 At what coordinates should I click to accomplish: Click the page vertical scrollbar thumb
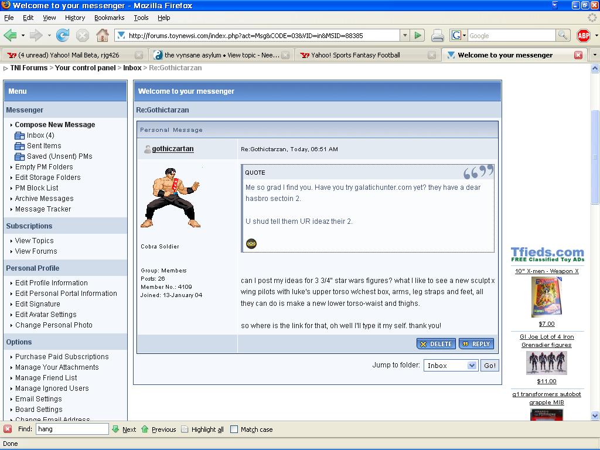click(595, 156)
